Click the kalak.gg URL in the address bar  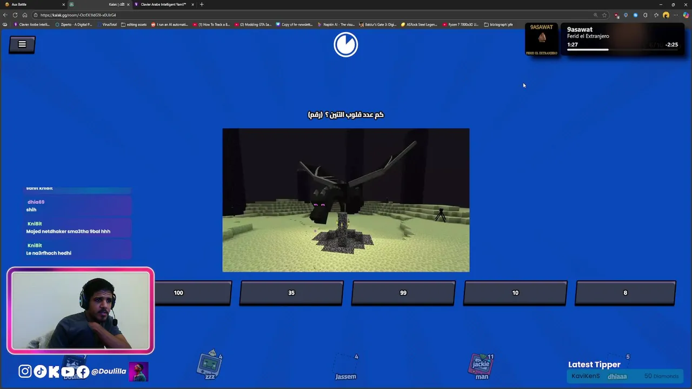coord(78,15)
